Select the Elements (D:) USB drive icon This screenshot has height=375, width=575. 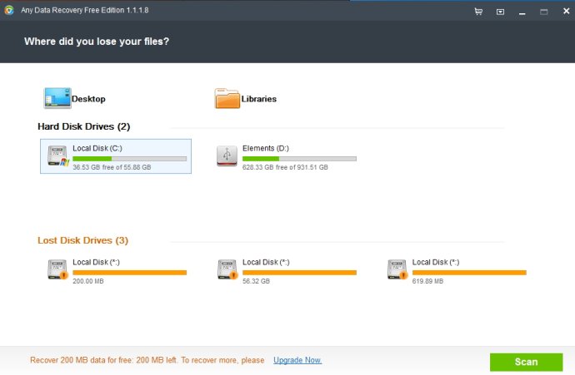(x=227, y=155)
